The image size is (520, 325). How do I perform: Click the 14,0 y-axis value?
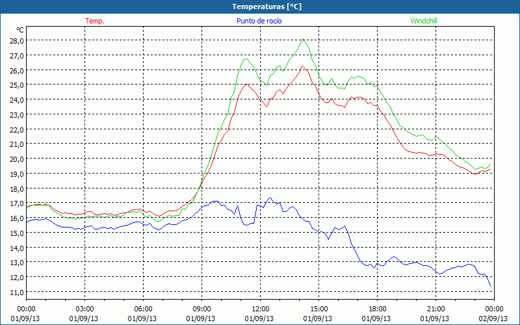[x=17, y=248]
